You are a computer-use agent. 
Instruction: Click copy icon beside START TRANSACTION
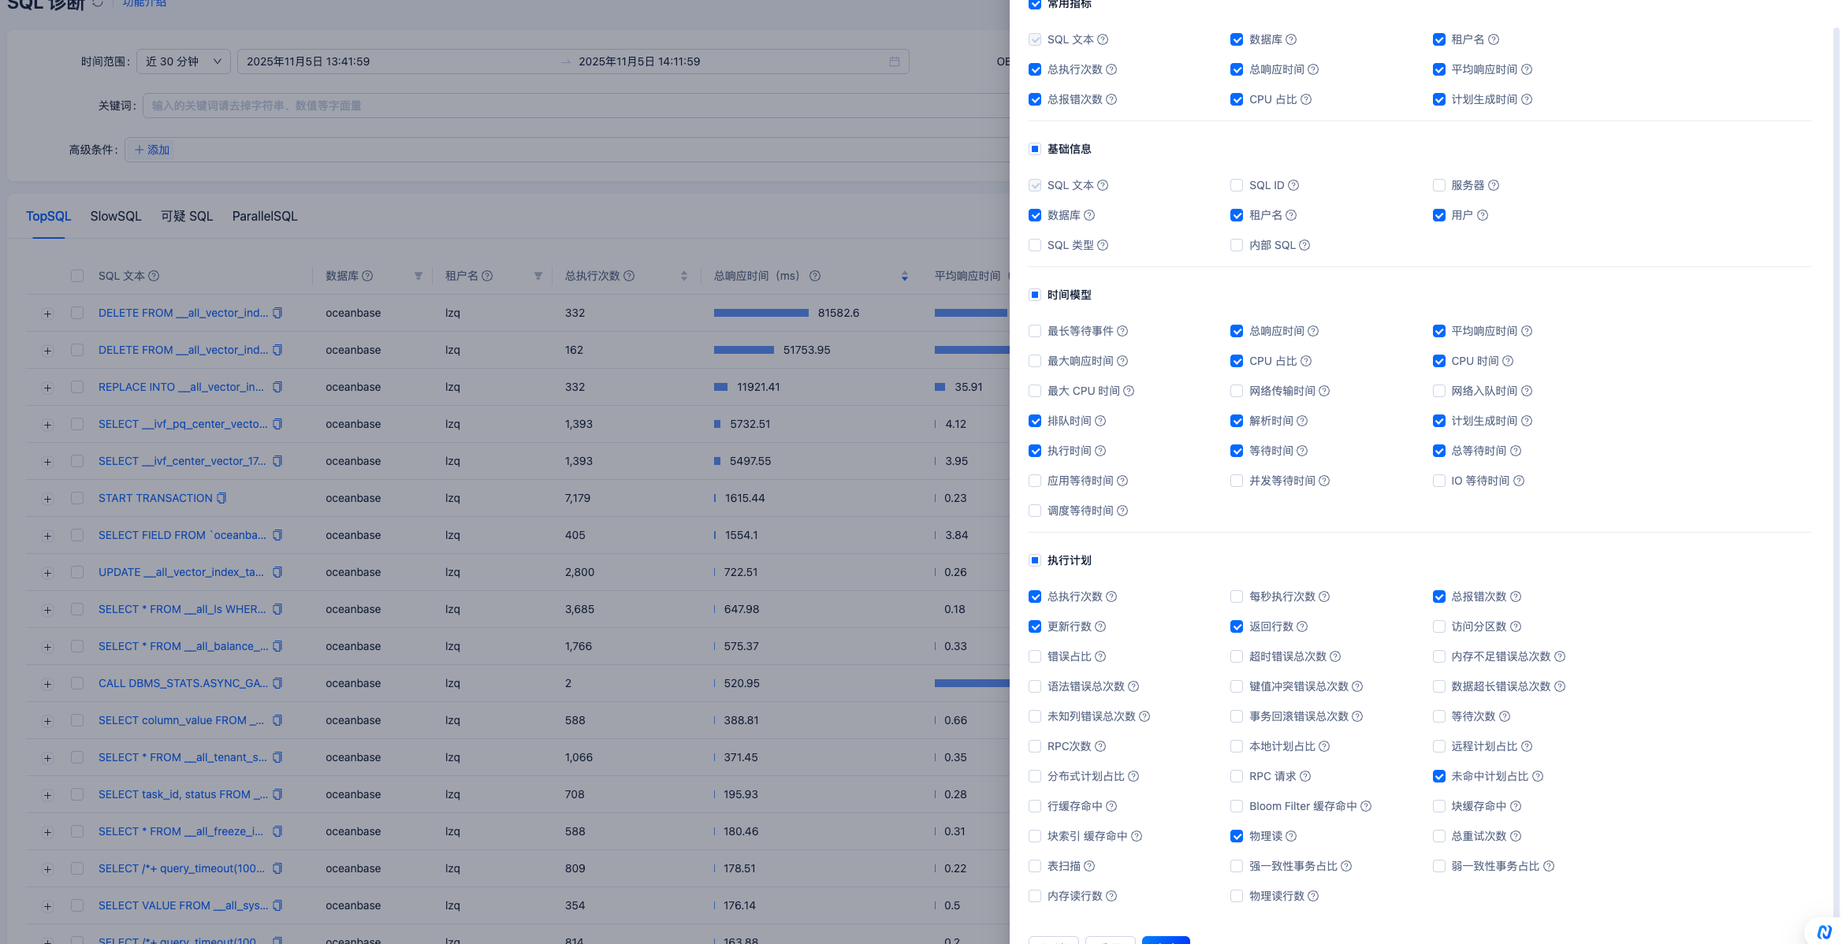click(x=221, y=498)
